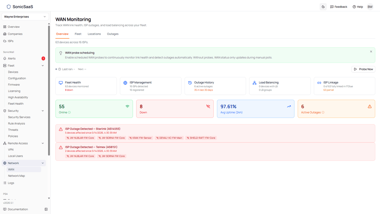Click SHIELD-RAFT-FW-Core device tag
This screenshot has width=380, height=214.
pos(201,138)
